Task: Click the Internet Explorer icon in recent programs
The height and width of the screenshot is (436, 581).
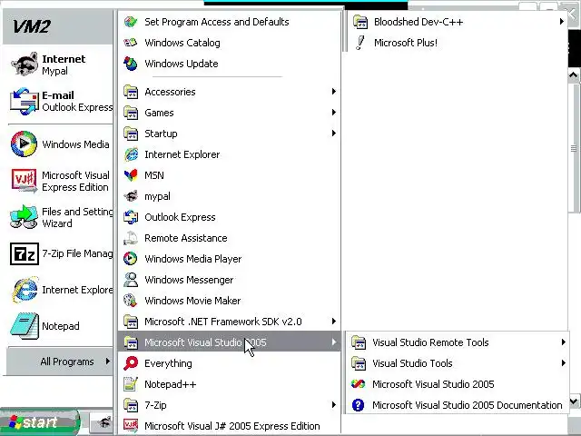Action: point(25,290)
